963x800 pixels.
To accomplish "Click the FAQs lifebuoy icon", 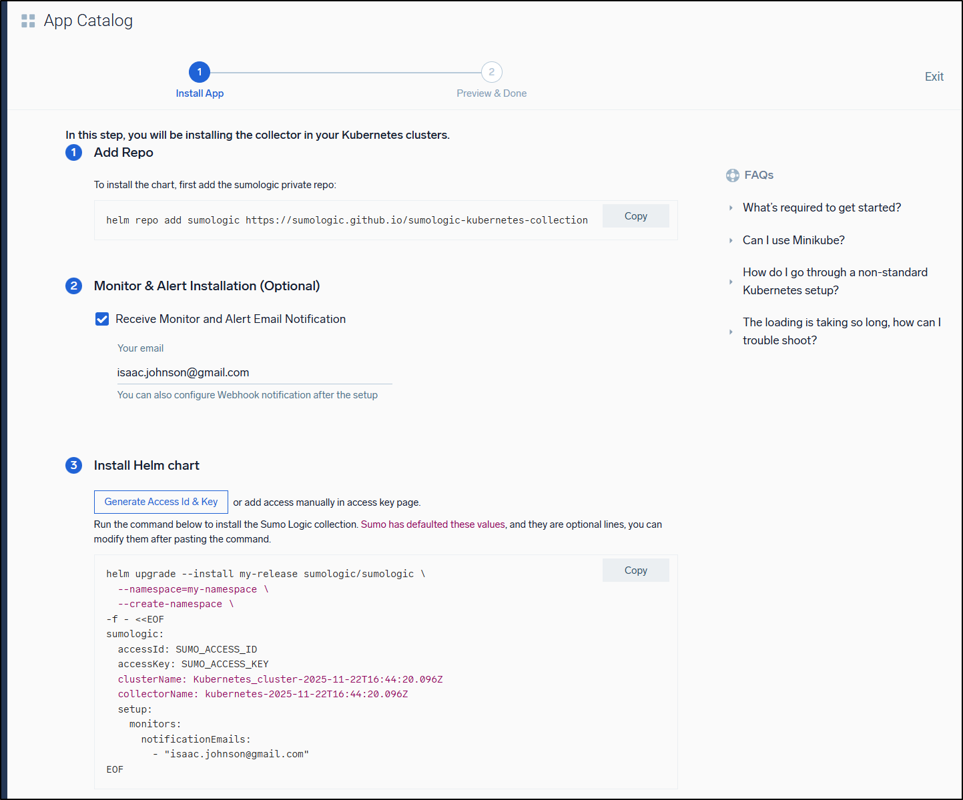I will (732, 175).
